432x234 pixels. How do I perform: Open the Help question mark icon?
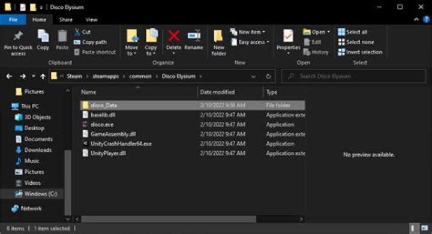[426, 19]
